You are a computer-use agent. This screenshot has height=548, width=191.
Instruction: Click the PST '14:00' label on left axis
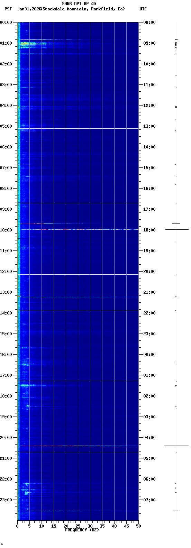(6, 313)
